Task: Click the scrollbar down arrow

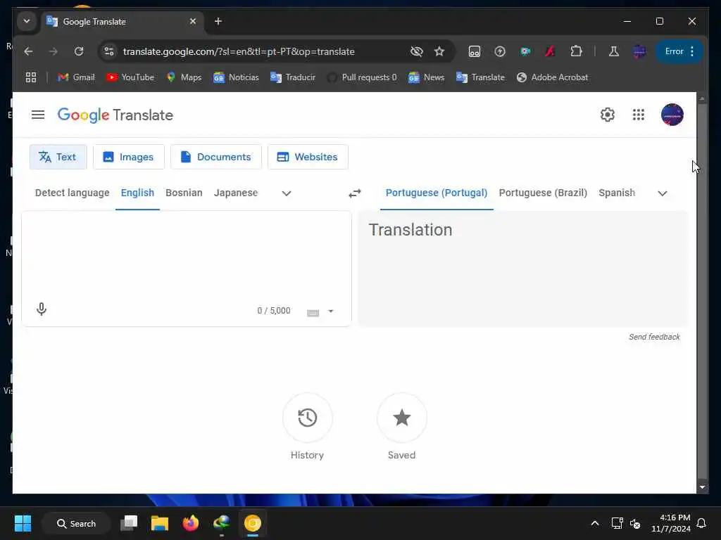Action: pos(702,487)
